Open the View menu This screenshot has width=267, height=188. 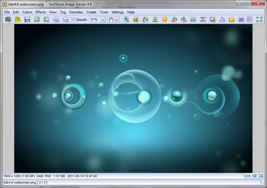point(53,12)
